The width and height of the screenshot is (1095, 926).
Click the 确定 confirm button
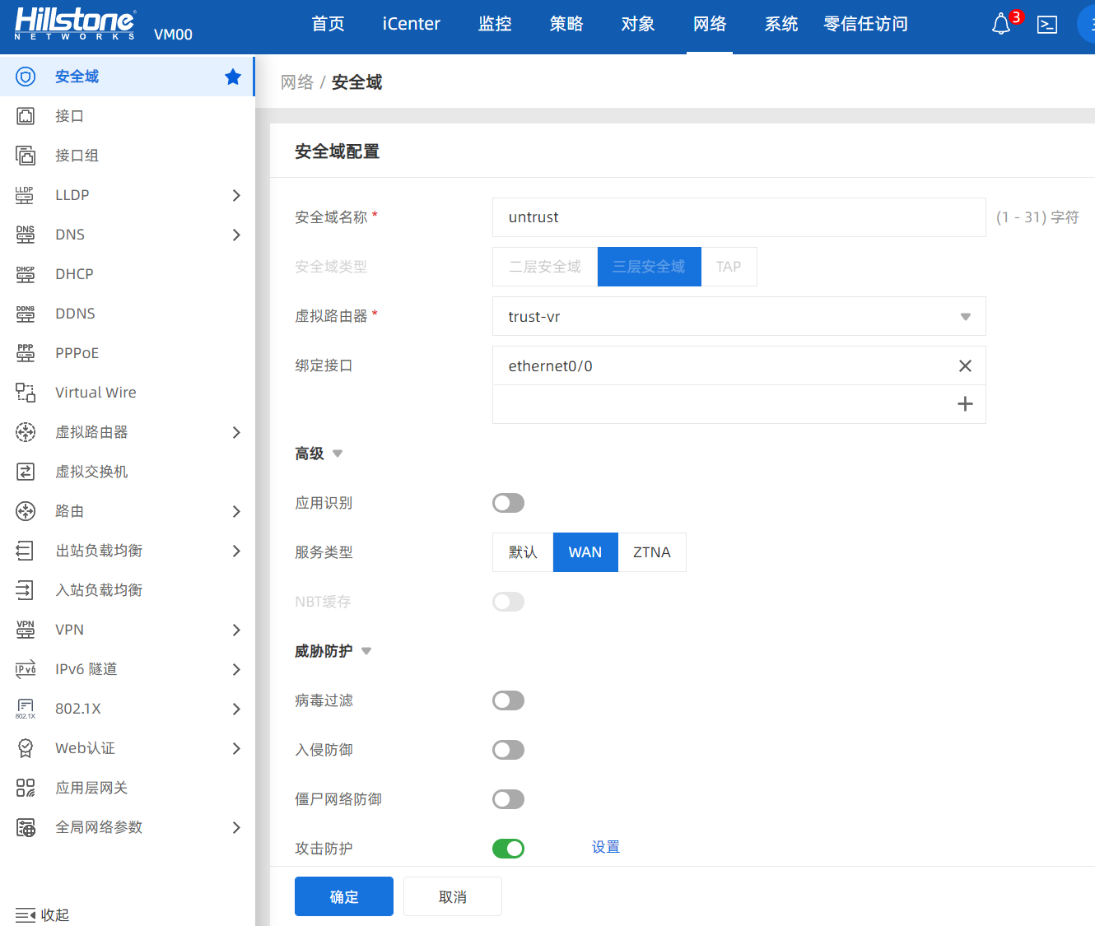tap(344, 896)
